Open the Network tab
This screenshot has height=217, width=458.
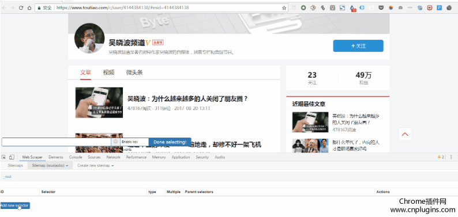click(x=113, y=157)
